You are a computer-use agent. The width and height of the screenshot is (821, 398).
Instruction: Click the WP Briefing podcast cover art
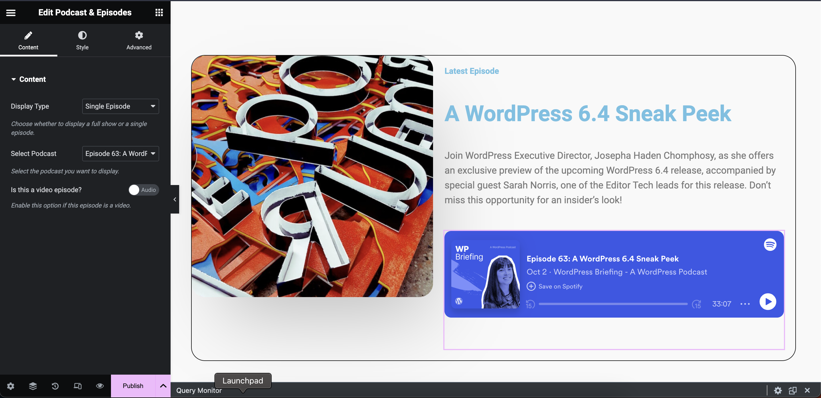(x=486, y=274)
